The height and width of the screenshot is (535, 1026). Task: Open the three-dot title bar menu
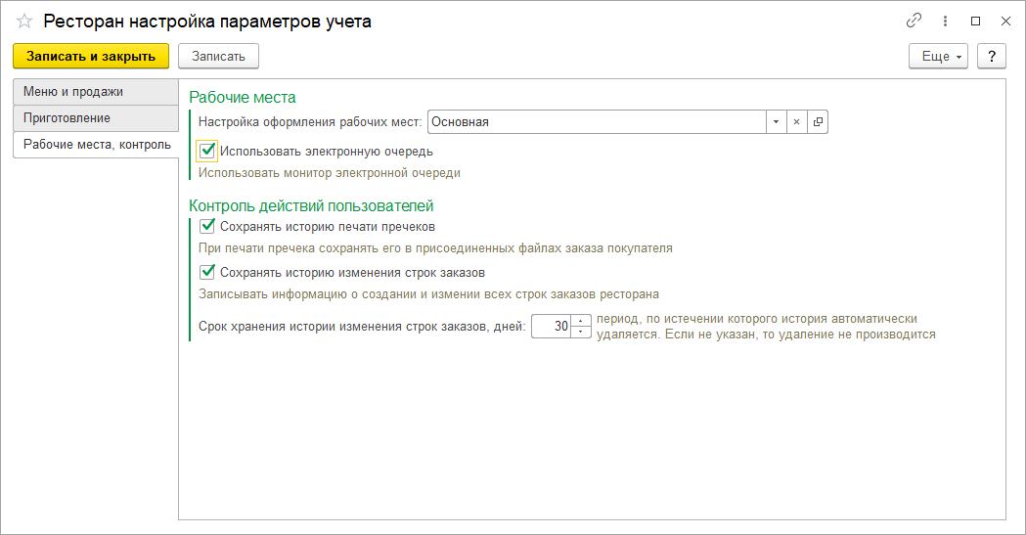point(945,21)
